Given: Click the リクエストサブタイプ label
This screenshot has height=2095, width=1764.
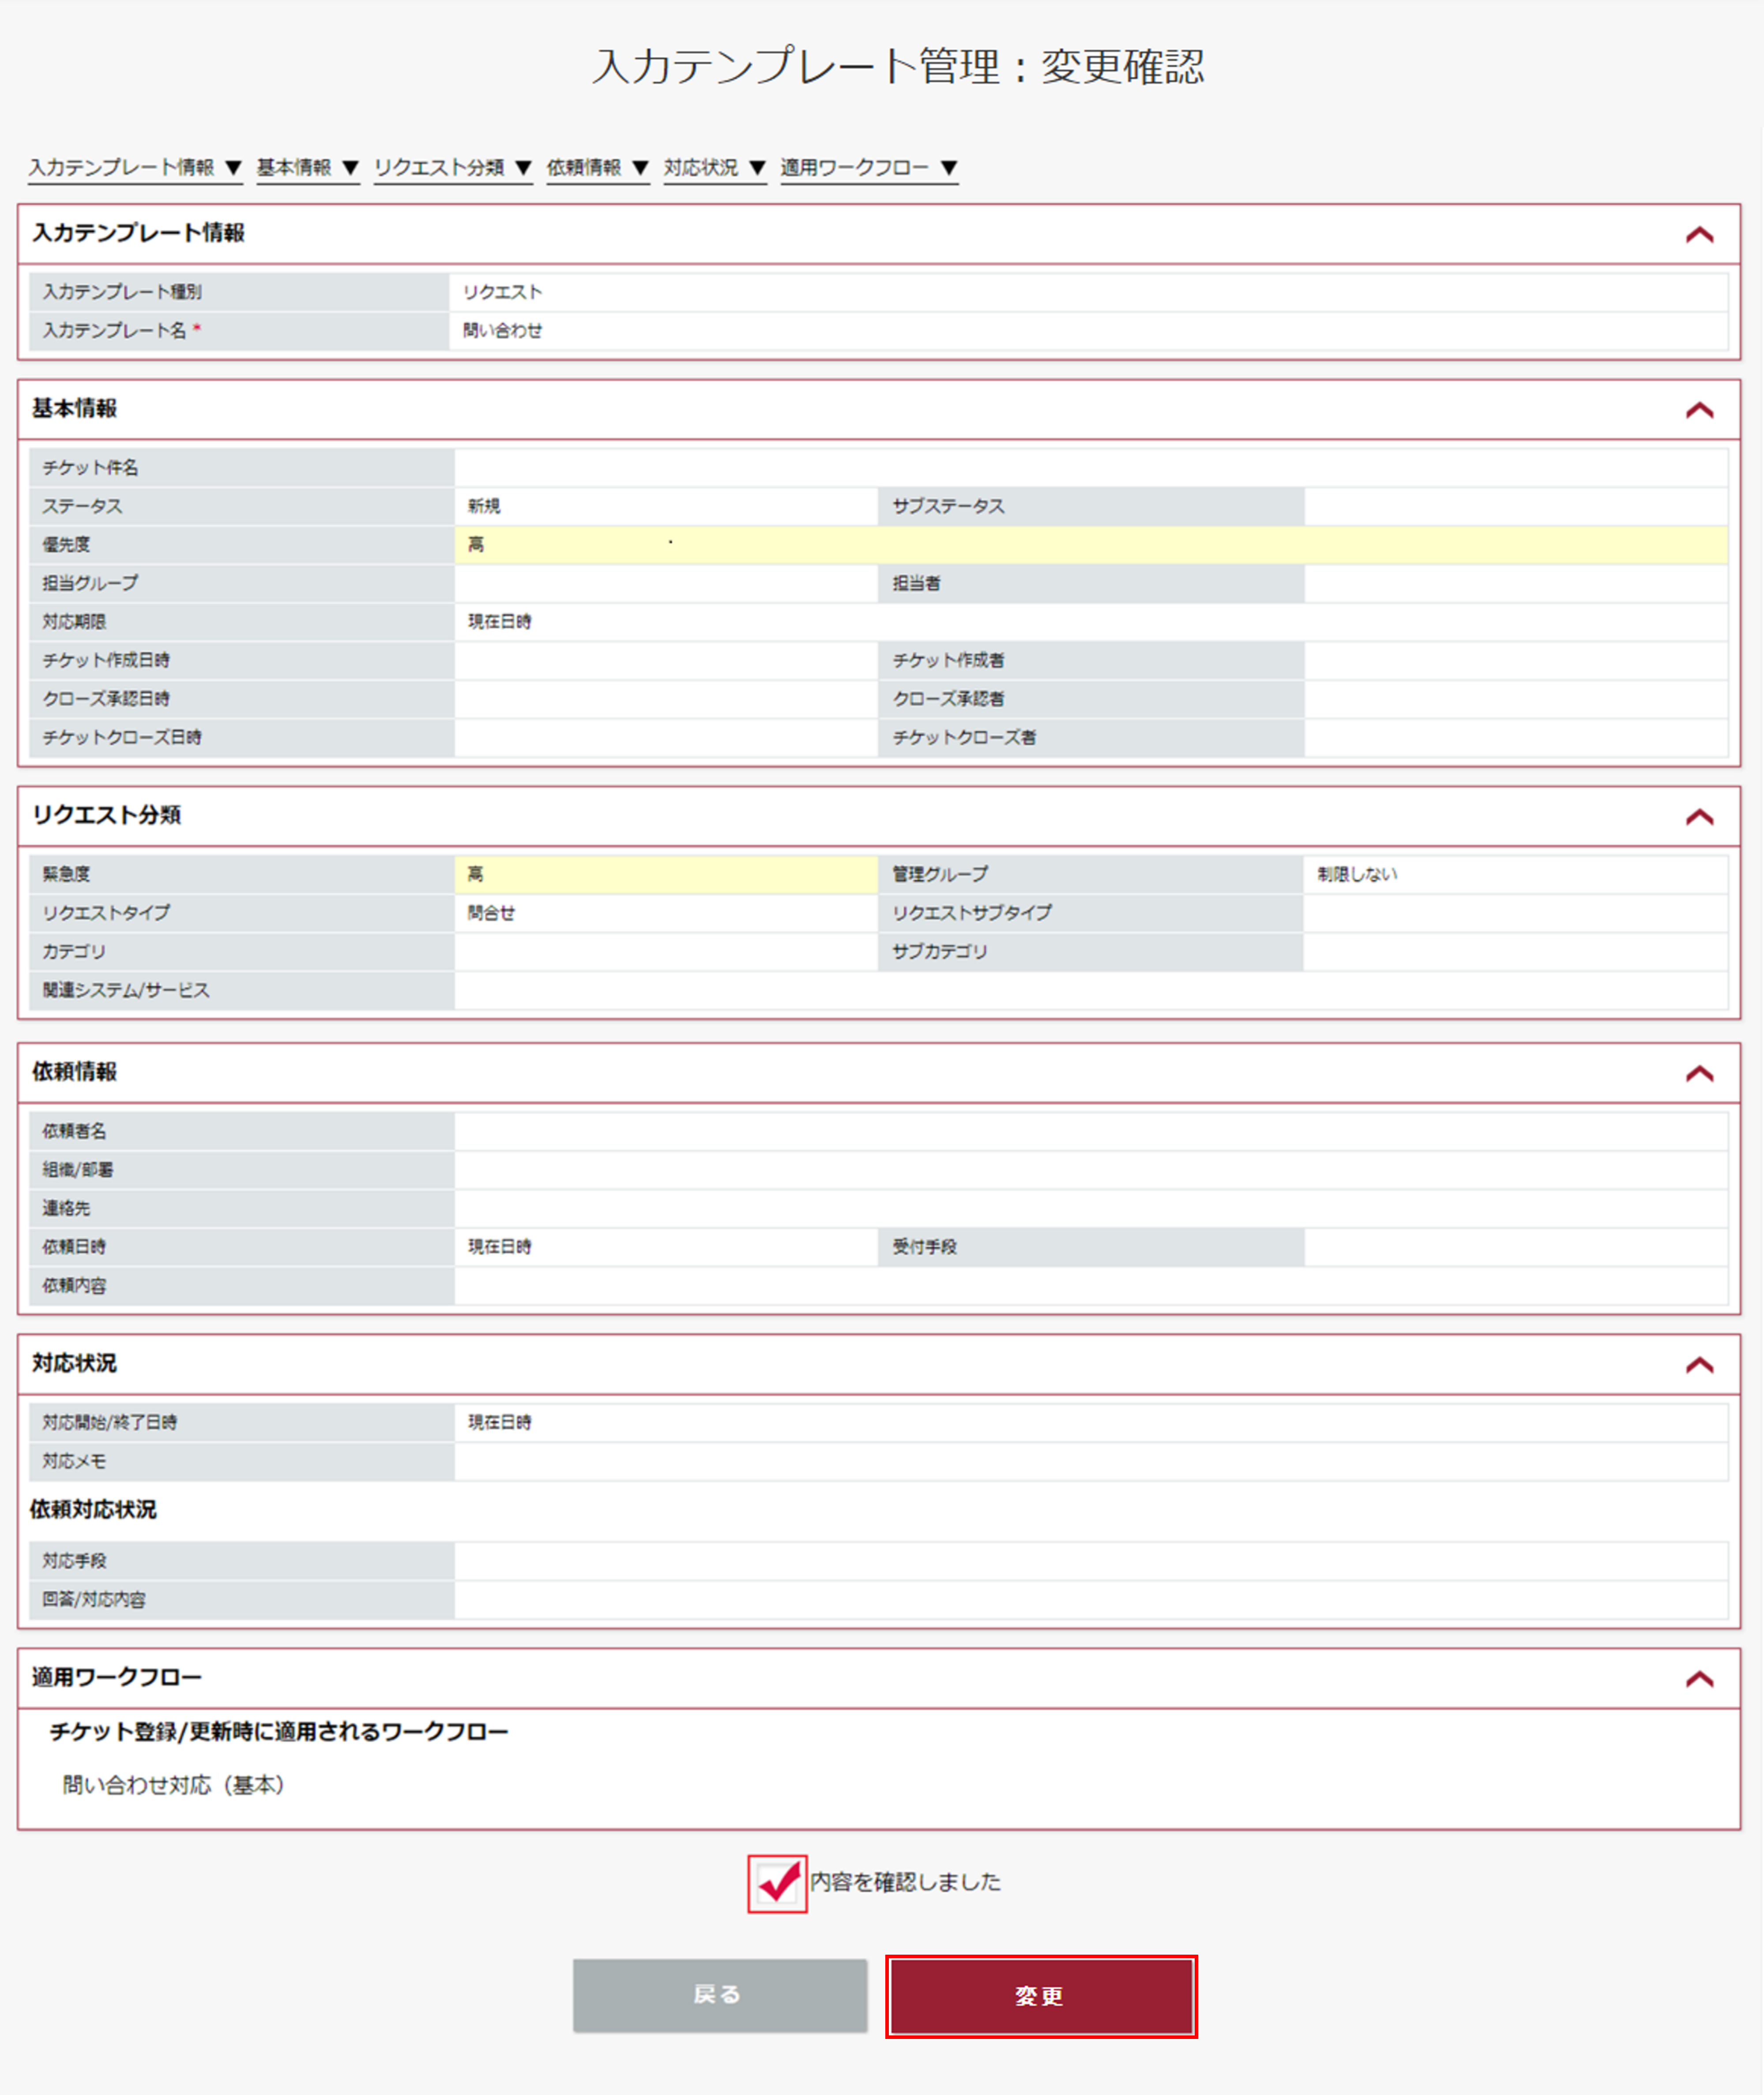Looking at the screenshot, I should (972, 913).
